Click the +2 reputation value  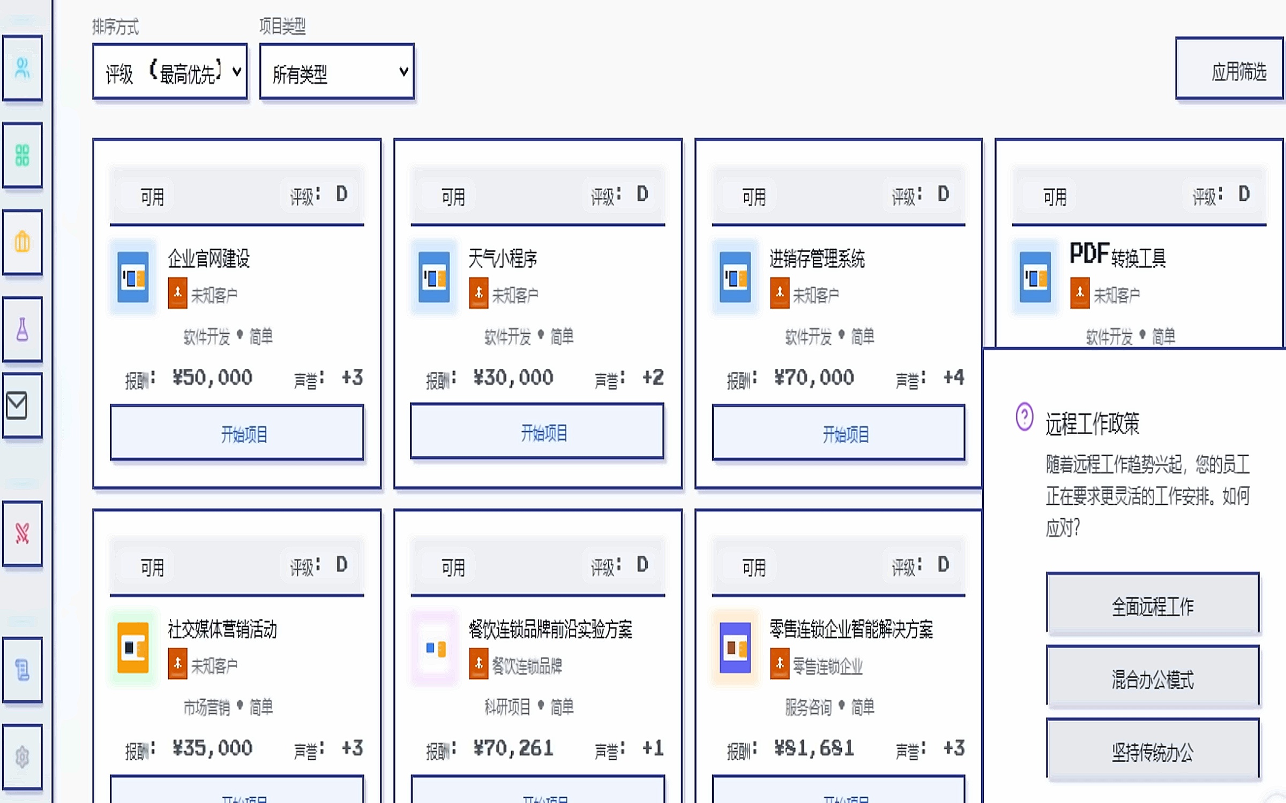click(x=653, y=377)
